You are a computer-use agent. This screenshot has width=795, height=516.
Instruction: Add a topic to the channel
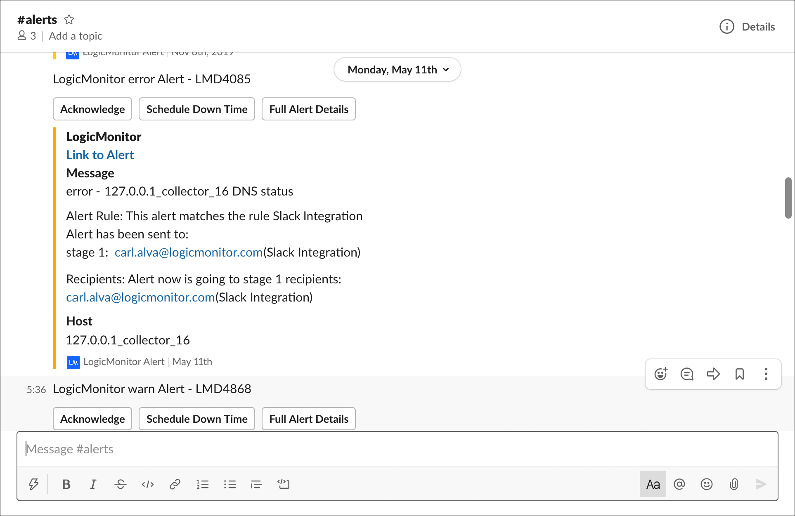click(x=76, y=36)
